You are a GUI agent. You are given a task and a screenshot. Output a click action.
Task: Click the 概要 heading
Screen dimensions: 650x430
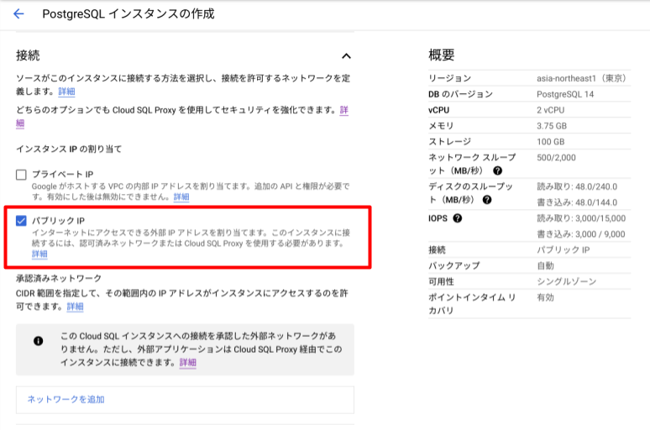[x=442, y=55]
